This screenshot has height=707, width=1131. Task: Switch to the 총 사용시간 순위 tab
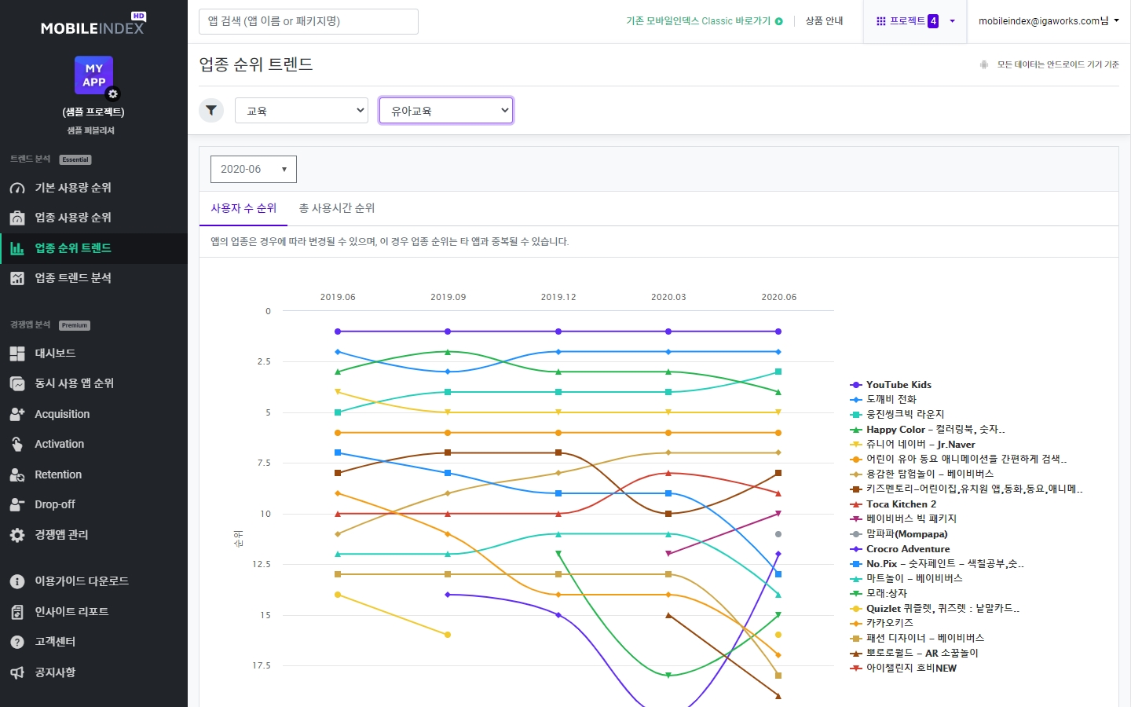(x=337, y=208)
